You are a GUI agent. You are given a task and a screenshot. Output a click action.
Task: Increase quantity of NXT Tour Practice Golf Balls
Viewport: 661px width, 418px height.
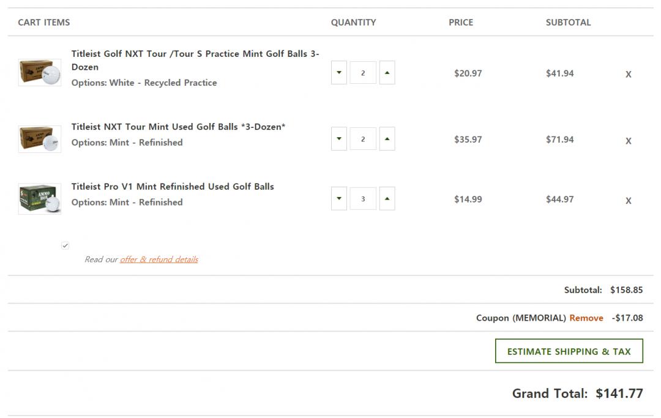[387, 73]
